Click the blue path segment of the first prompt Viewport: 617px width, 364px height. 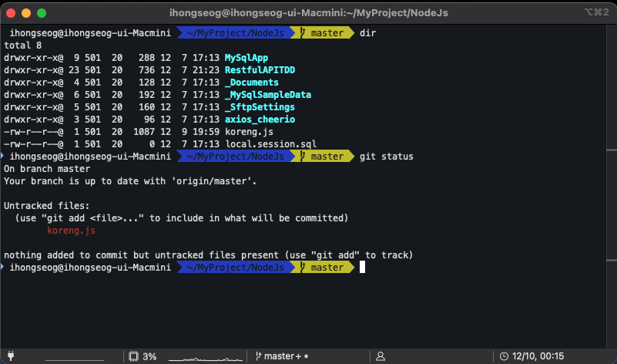pyautogui.click(x=235, y=33)
